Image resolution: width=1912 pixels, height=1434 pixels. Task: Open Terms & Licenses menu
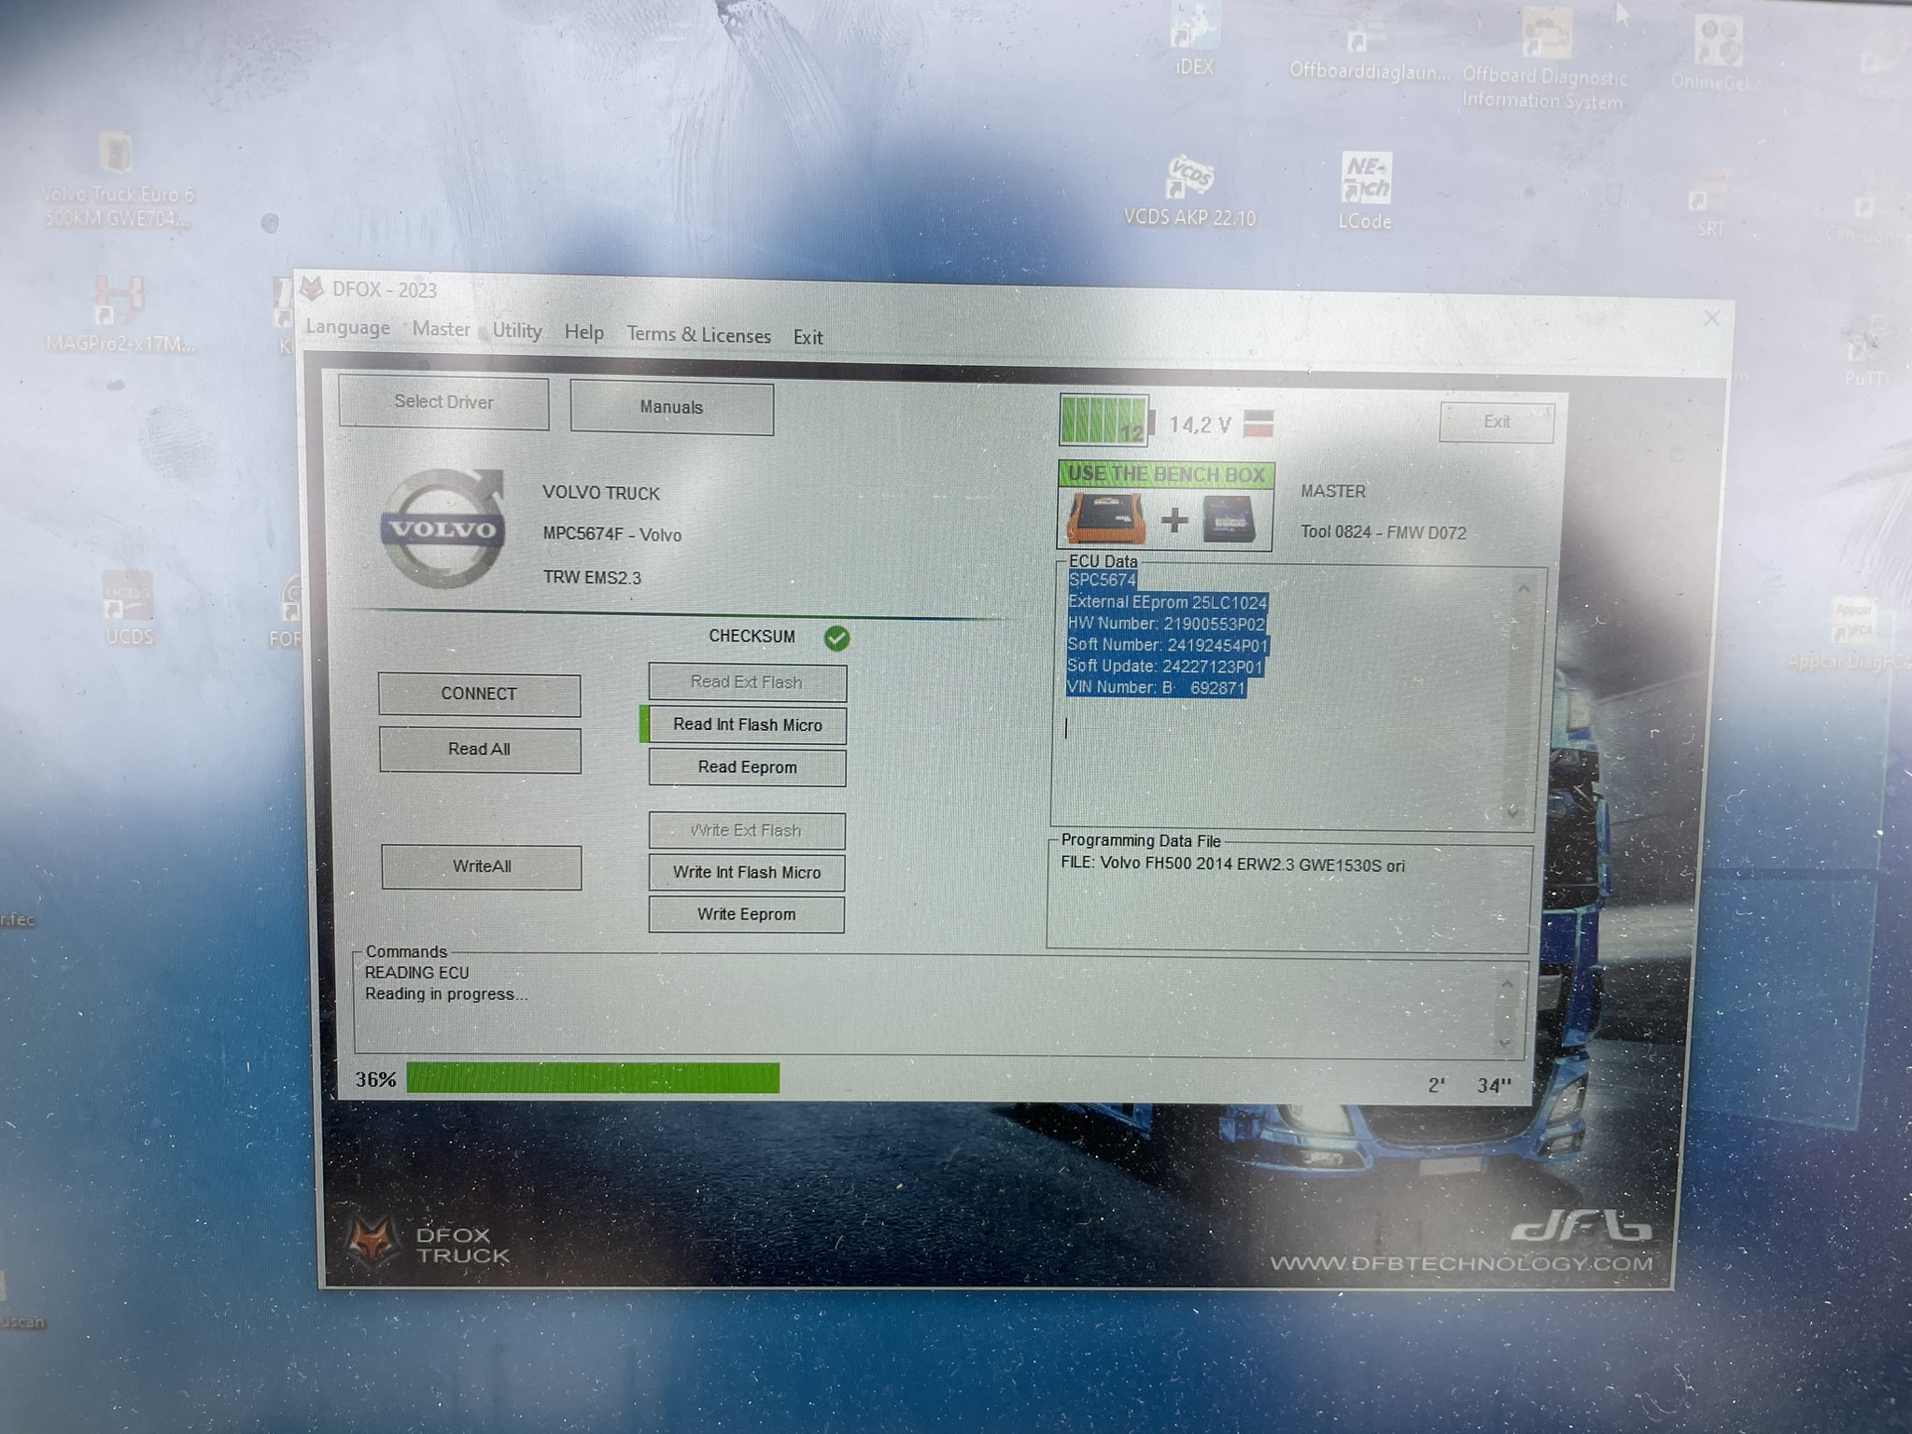coord(698,334)
